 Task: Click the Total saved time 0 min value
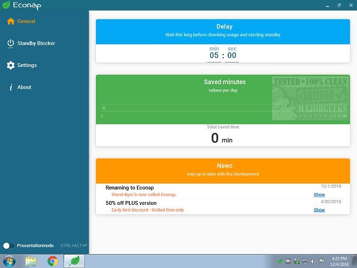(222, 138)
